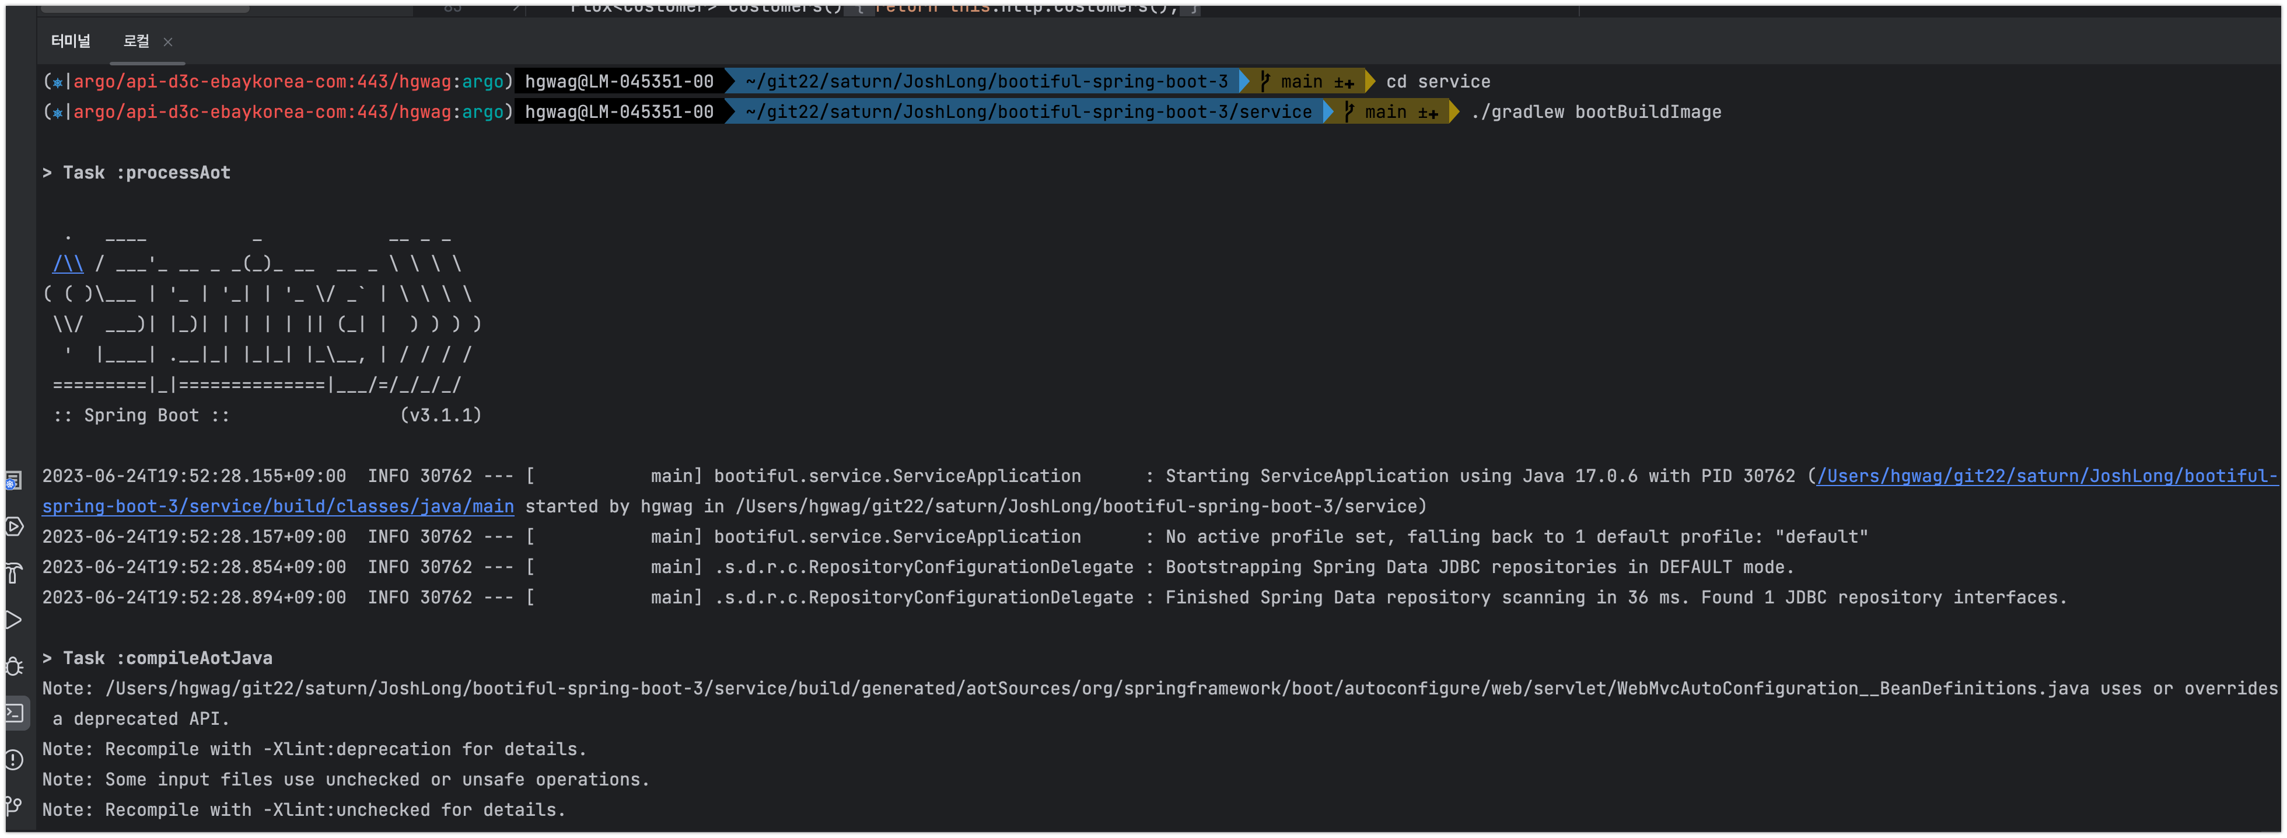Click the horizontal scrollbar above terminal
2287x838 pixels.
(x=145, y=9)
